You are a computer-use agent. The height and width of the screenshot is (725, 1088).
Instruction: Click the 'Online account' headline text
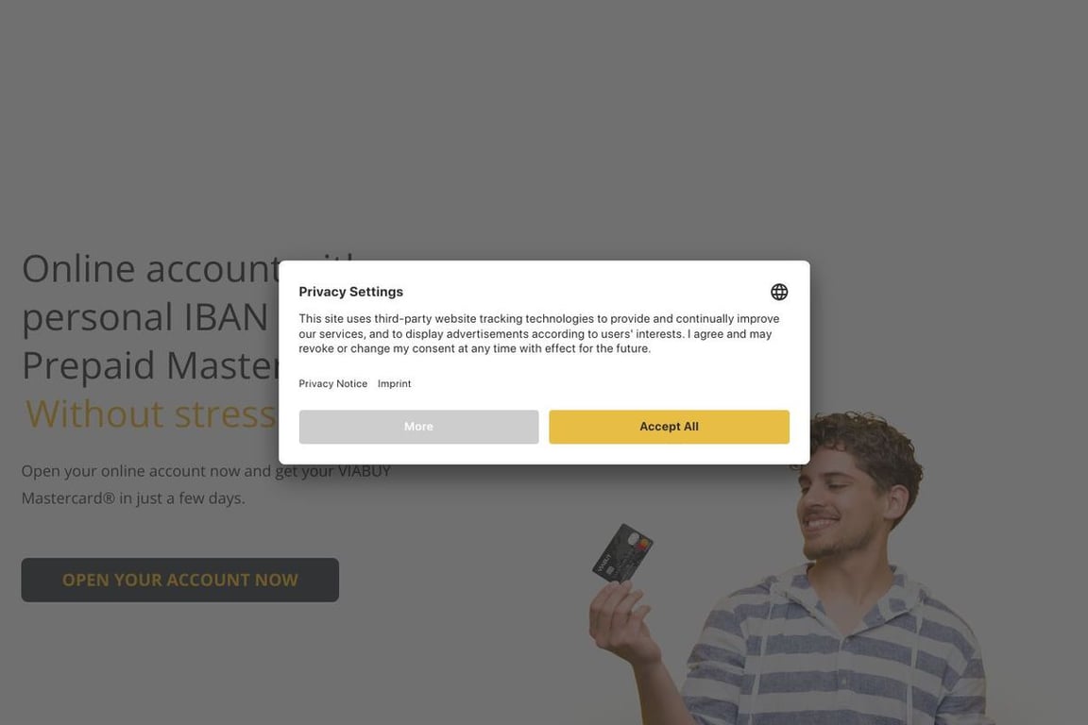click(150, 268)
